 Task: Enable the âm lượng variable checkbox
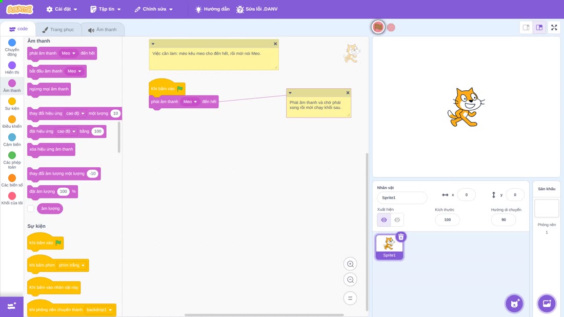pos(31,209)
